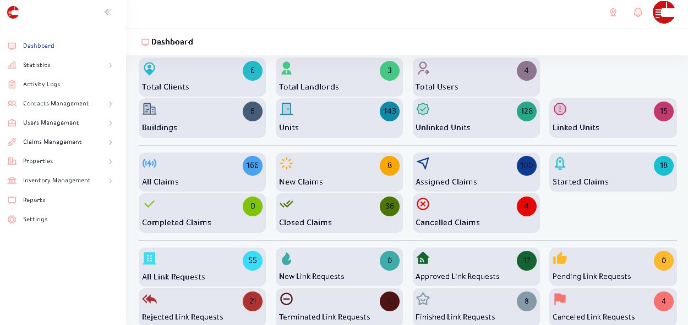
Task: Collapse the sidebar with double-chevron icon
Action: [x=108, y=12]
